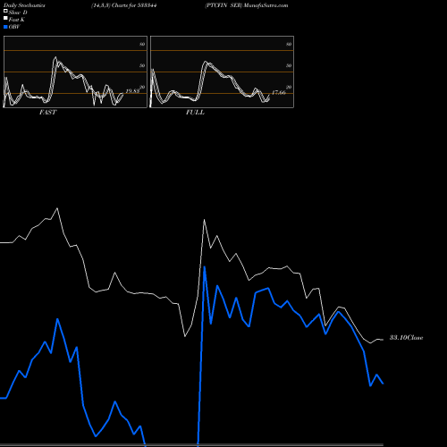The height and width of the screenshot is (447, 447).
Task: Click the MunafaSutra.com site label
Action: (266, 5)
